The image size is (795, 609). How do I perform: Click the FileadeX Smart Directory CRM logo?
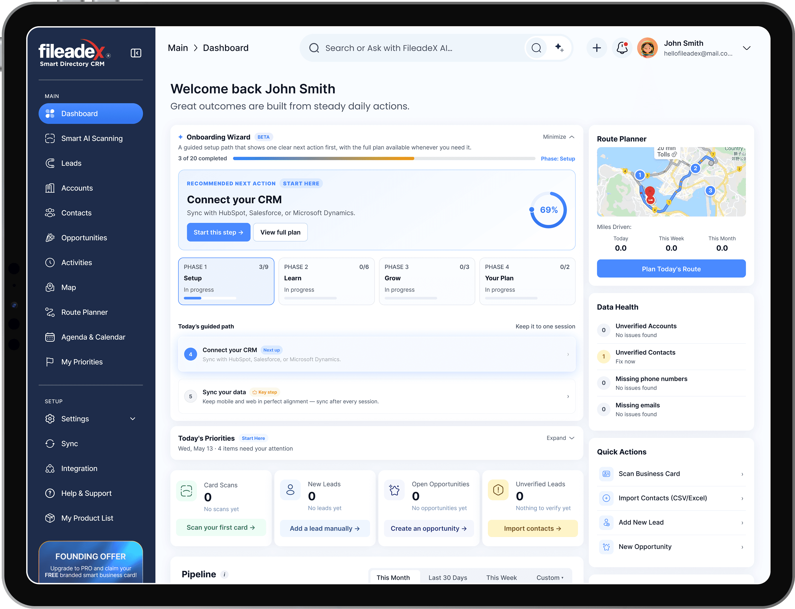[x=74, y=54]
